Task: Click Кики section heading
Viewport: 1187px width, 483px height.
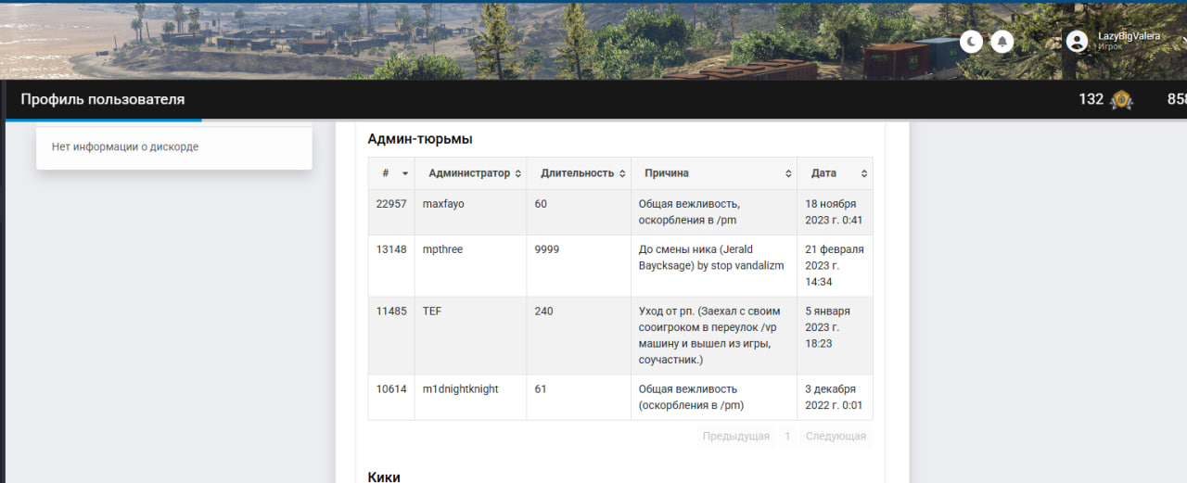Action: click(x=384, y=477)
